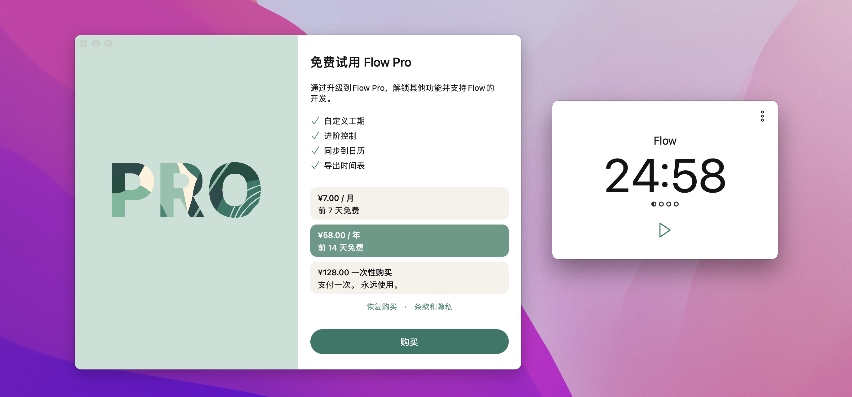Close the Flow Pro purchase window
Viewport: 852px width, 397px height.
(83, 44)
